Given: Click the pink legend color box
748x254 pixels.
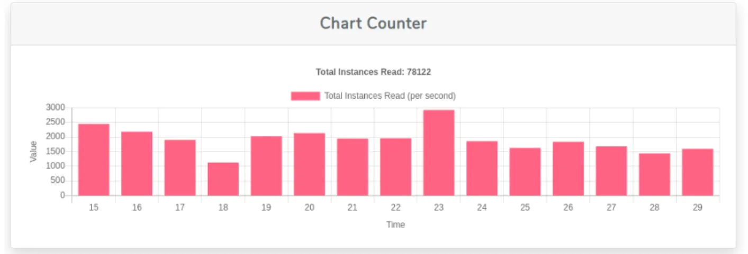Looking at the screenshot, I should (305, 96).
